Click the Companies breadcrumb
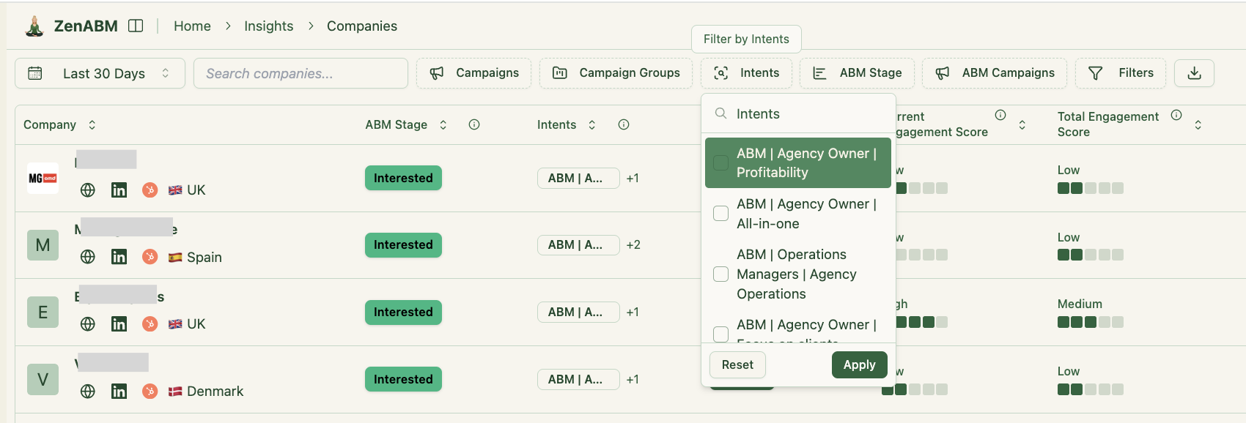Image resolution: width=1246 pixels, height=423 pixels. pos(362,26)
